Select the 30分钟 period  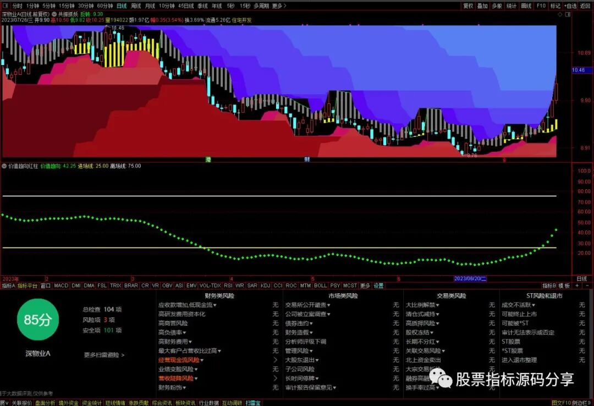click(86, 6)
